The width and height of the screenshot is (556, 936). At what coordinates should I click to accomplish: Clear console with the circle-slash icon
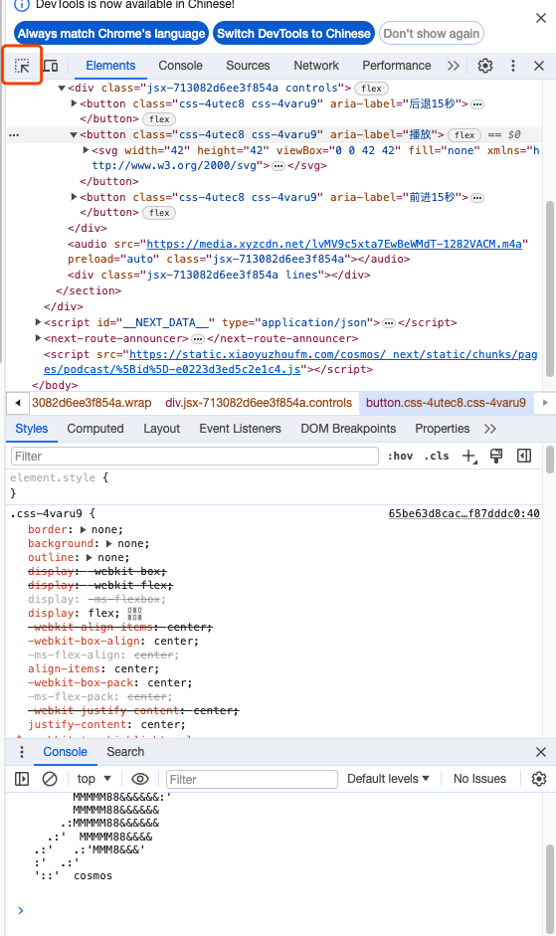50,779
